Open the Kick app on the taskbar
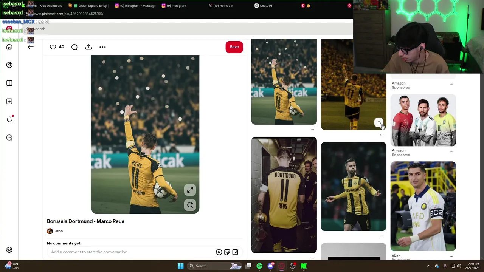 click(x=303, y=266)
